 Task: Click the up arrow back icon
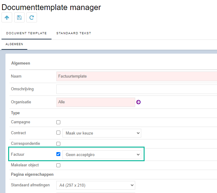(x=7, y=18)
